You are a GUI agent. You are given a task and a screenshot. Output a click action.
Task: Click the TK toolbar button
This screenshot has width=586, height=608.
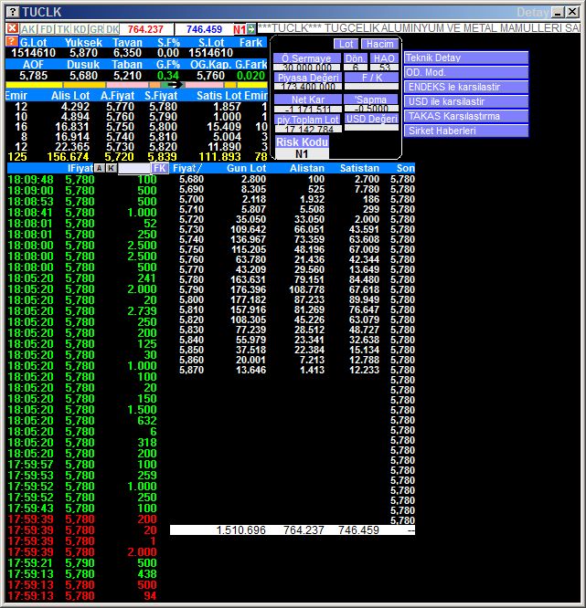pos(63,29)
